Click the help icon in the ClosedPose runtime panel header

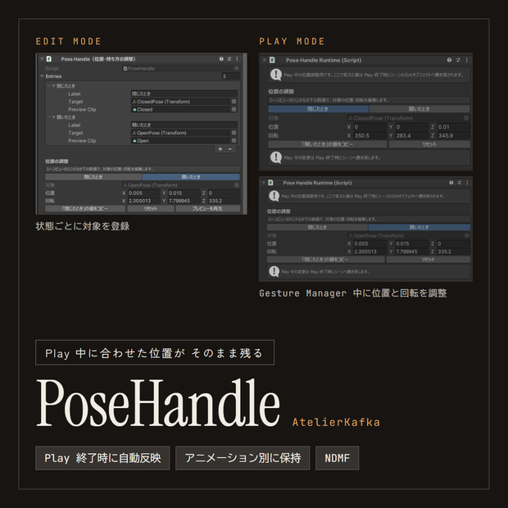(449, 60)
